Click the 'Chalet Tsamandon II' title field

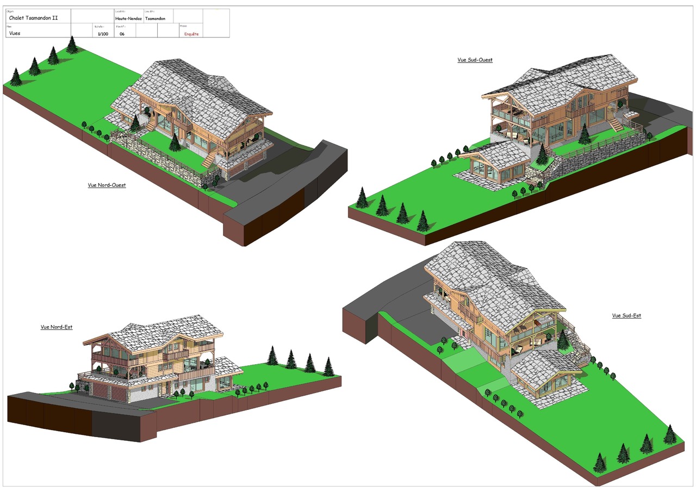pos(33,18)
